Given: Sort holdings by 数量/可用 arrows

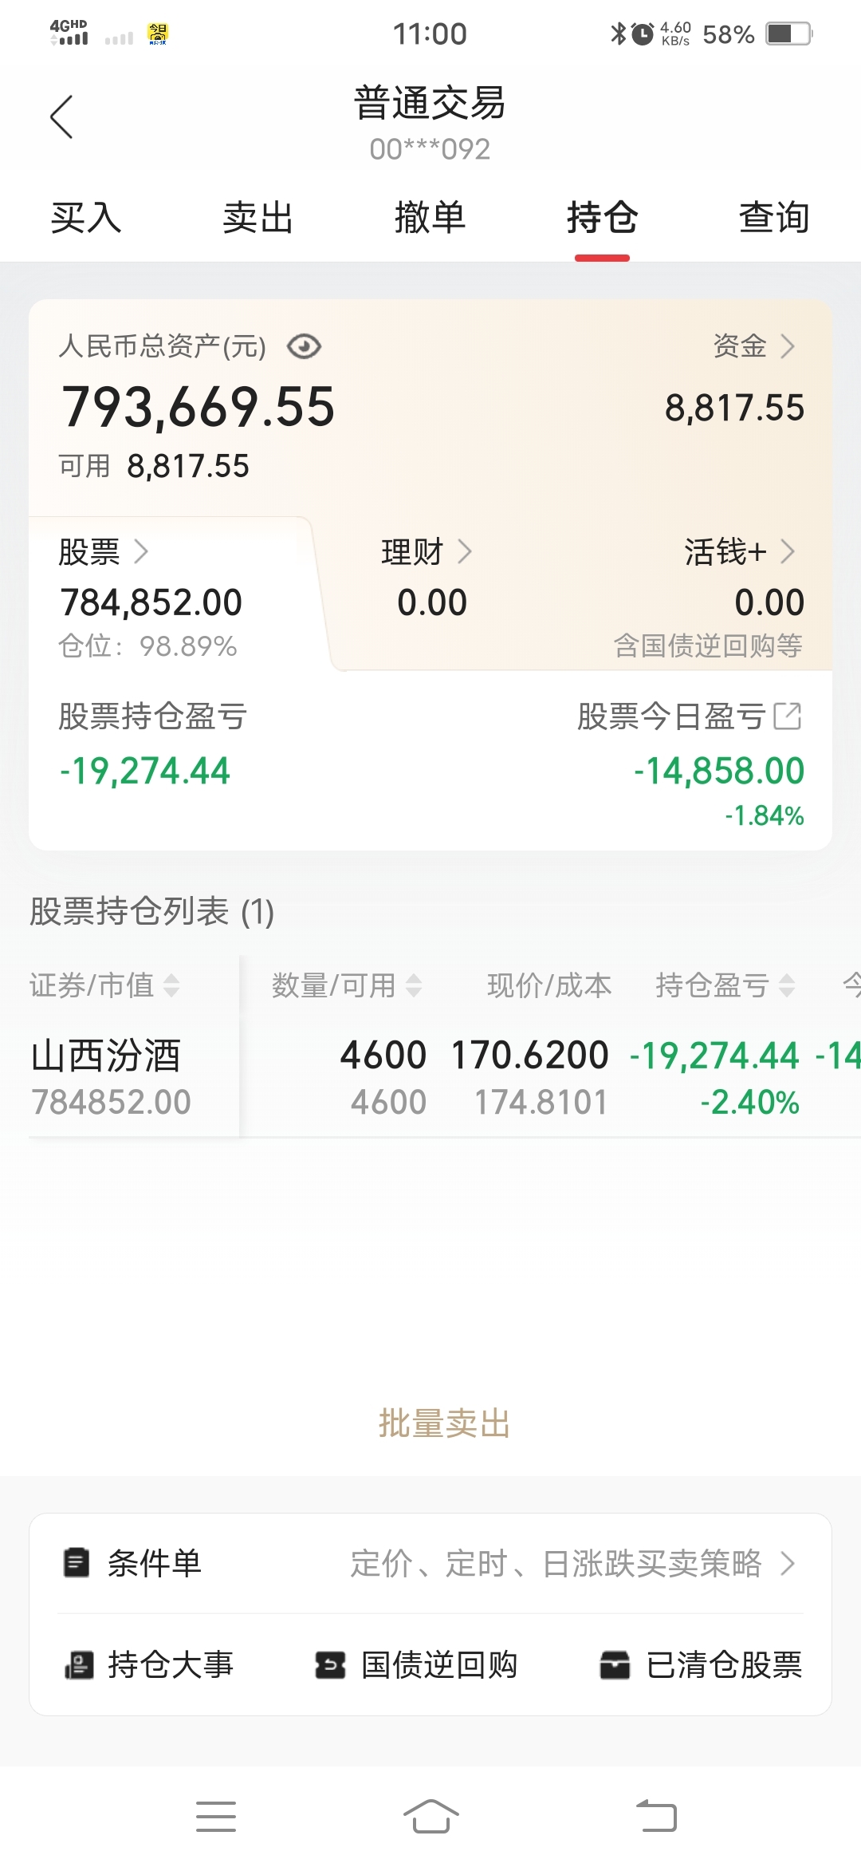Looking at the screenshot, I should [x=413, y=985].
